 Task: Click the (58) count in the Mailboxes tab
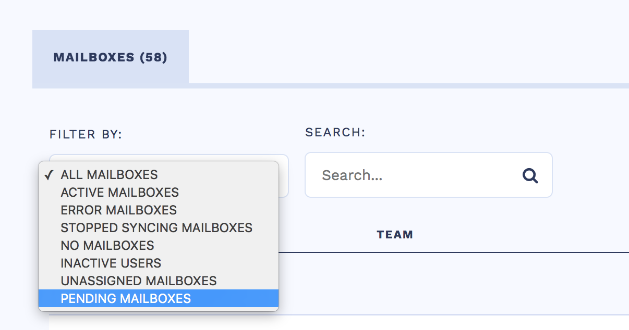click(x=153, y=57)
